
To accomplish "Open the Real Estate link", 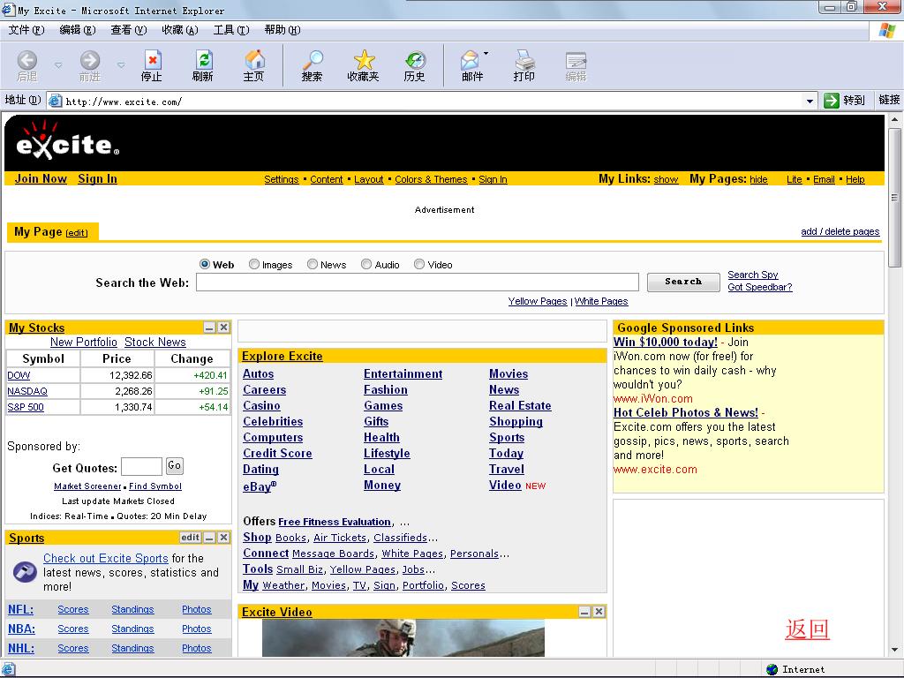I will [x=520, y=405].
